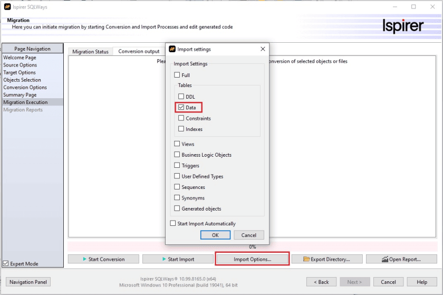Enable Start Import Automatically option
The image size is (443, 295).
[x=173, y=224]
